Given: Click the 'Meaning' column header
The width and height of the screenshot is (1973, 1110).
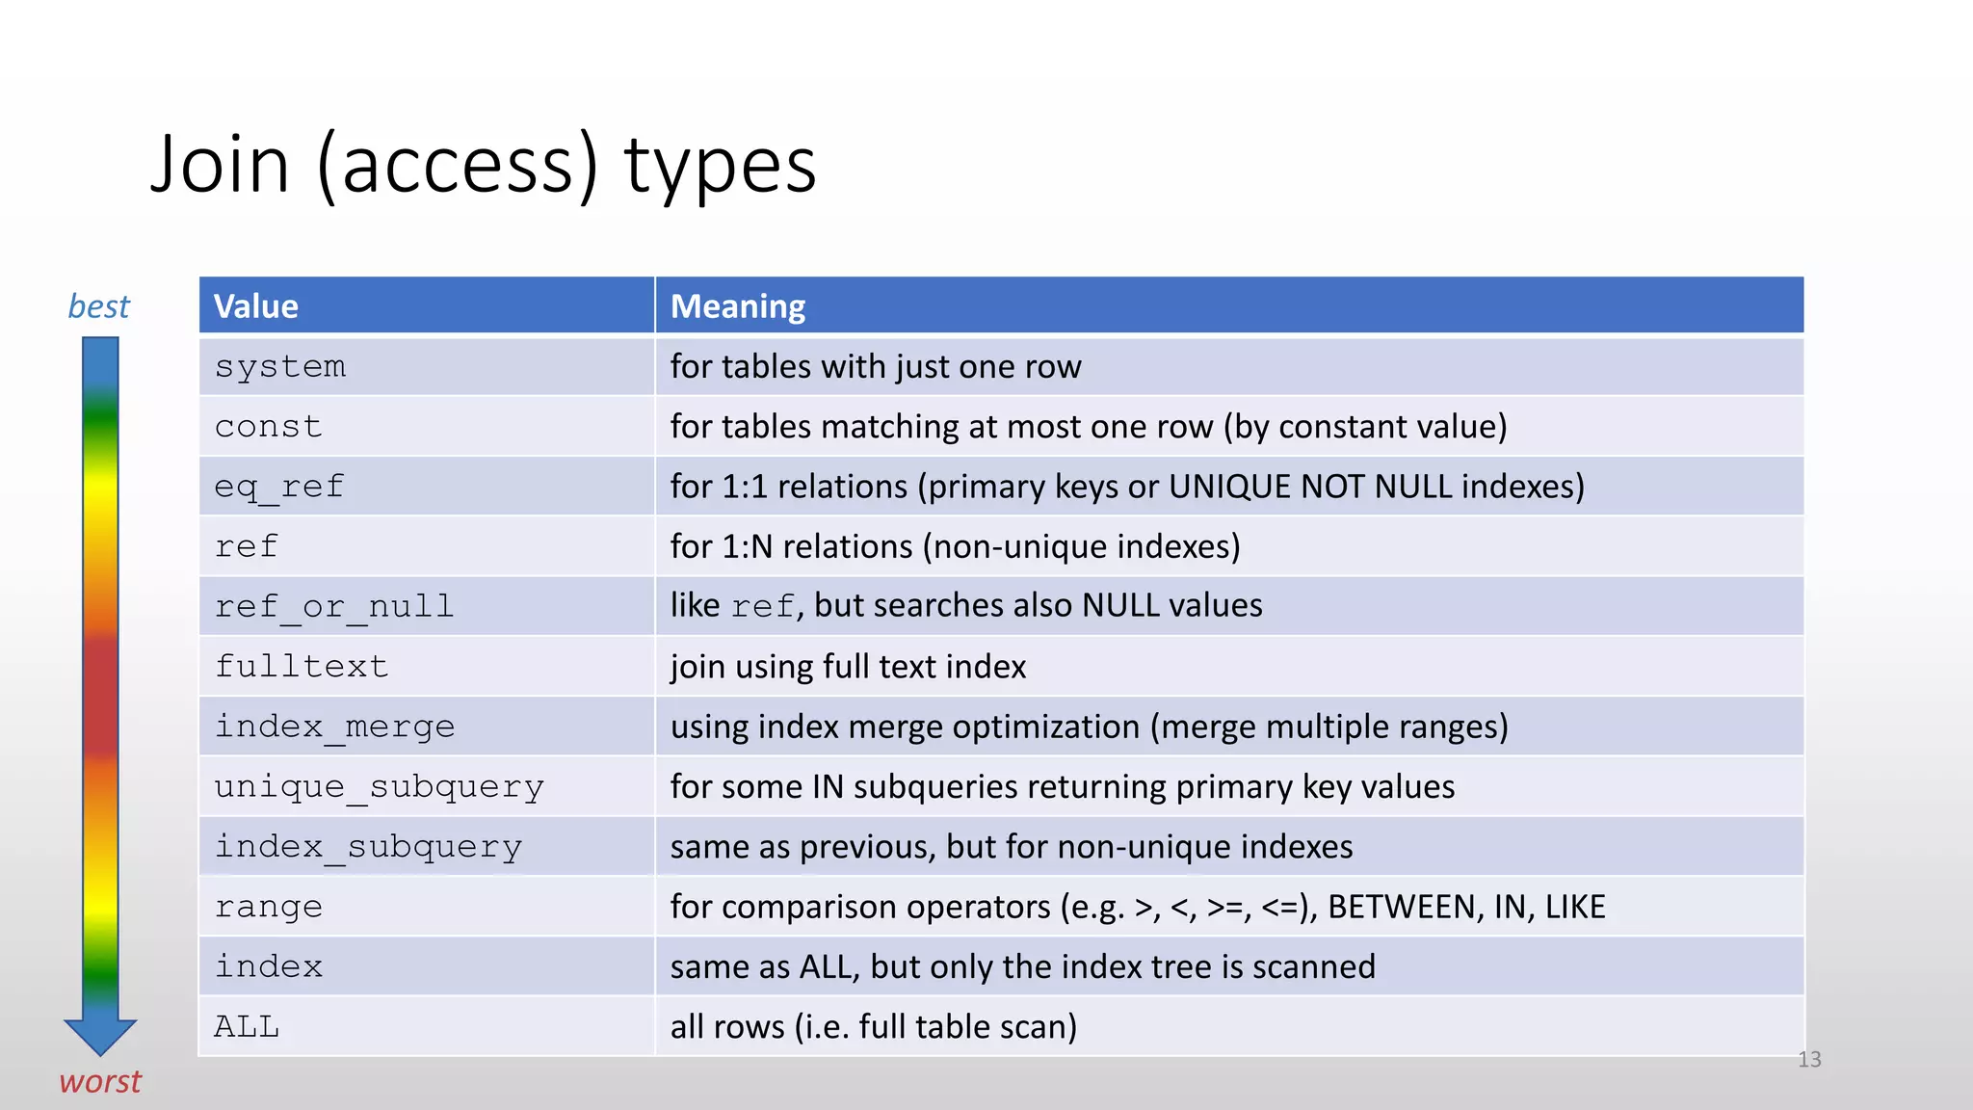Looking at the screenshot, I should tap(738, 306).
